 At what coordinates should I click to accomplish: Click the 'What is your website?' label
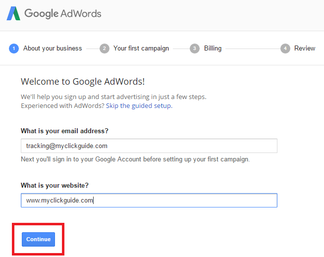pos(54,186)
